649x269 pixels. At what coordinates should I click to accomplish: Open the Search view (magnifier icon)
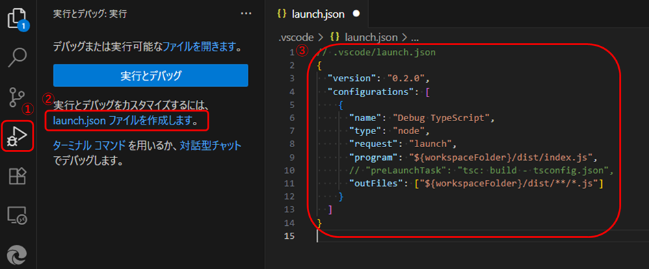[x=18, y=57]
